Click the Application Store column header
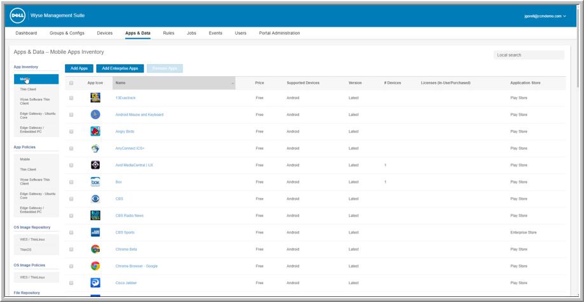Viewport: 584px width, 302px height. 525,83
